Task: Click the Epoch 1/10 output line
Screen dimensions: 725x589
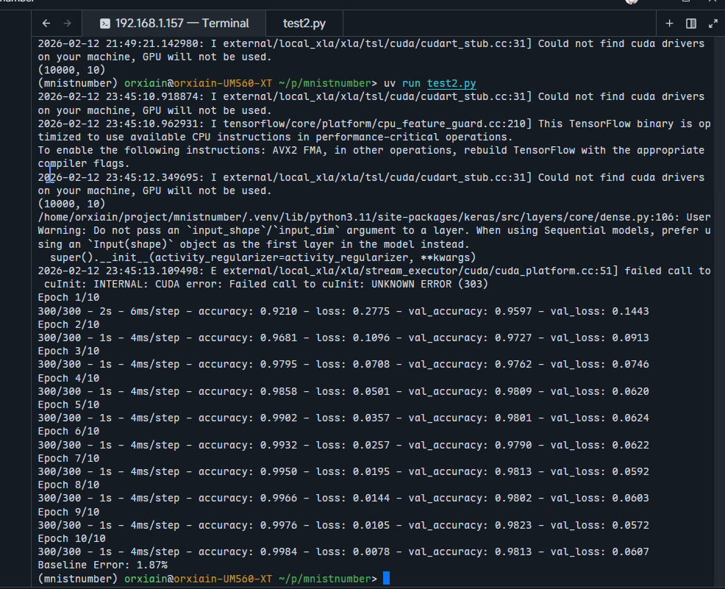Action: pyautogui.click(x=68, y=298)
